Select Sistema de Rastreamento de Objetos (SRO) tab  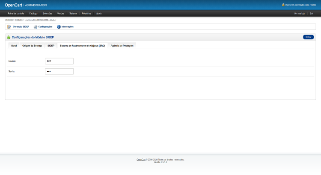pos(83,46)
